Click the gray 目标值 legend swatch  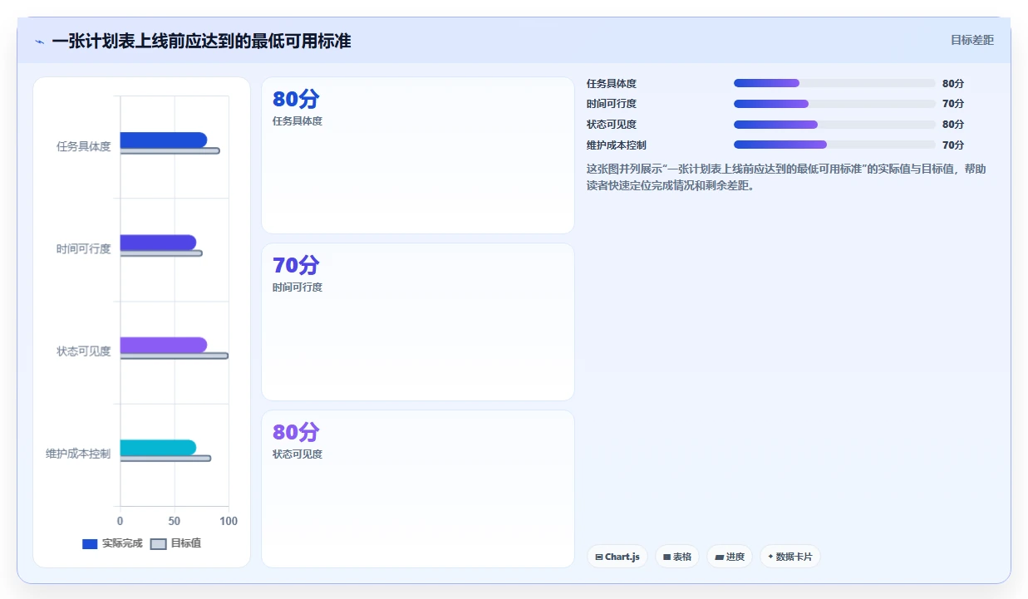[x=158, y=544]
